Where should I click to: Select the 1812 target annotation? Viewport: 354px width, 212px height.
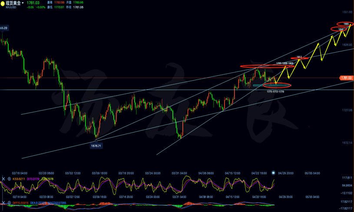(299, 57)
